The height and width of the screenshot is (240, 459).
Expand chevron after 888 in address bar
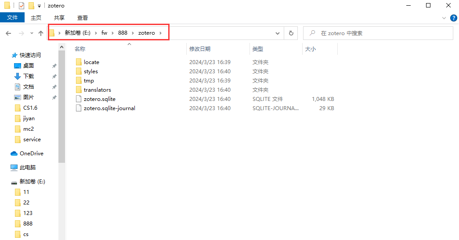tap(133, 33)
